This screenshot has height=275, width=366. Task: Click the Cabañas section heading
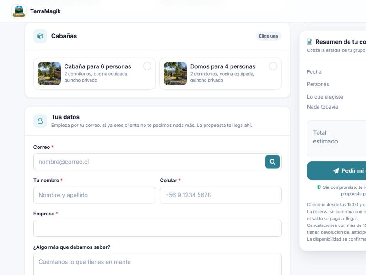[64, 36]
